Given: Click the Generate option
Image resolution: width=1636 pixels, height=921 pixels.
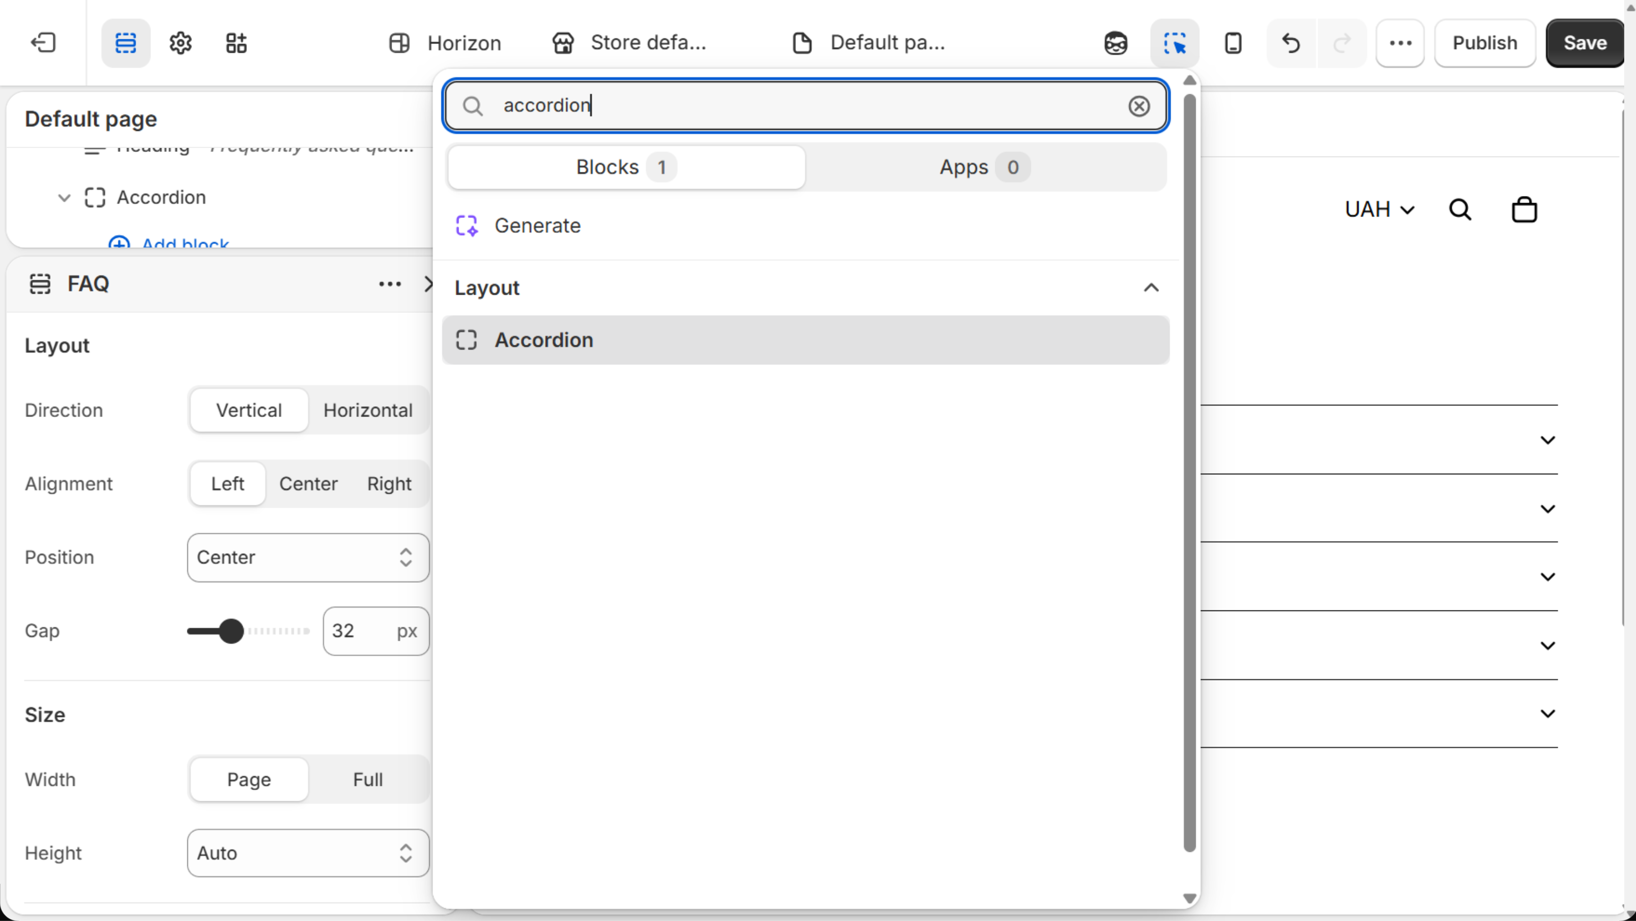Looking at the screenshot, I should coord(806,225).
